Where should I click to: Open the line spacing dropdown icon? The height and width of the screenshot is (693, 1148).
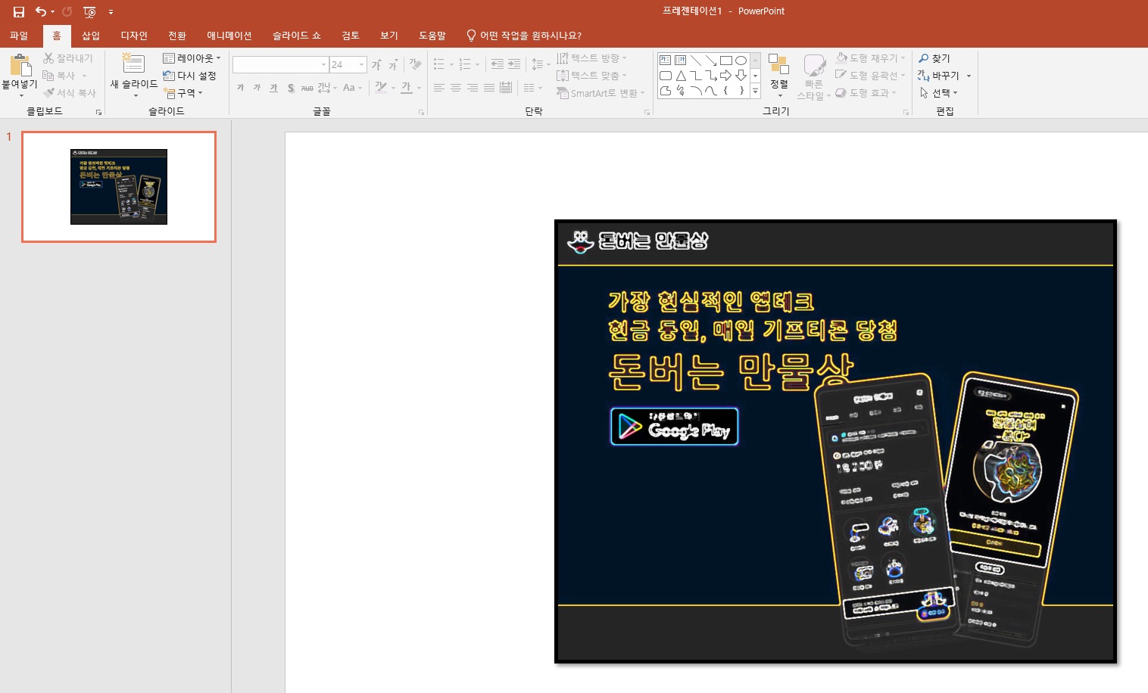pyautogui.click(x=540, y=65)
